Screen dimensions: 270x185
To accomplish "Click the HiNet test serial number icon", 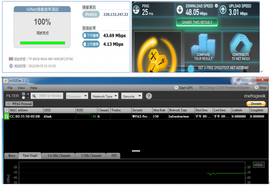I will (11, 59).
